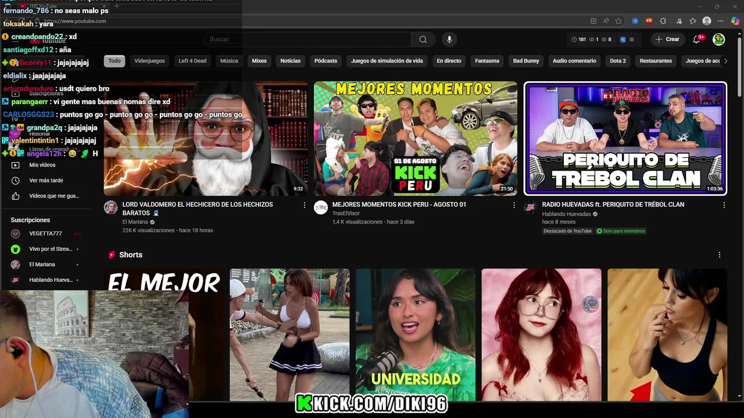This screenshot has height=418, width=744.
Task: Select the Dota 2 filter chip
Action: pyautogui.click(x=618, y=61)
